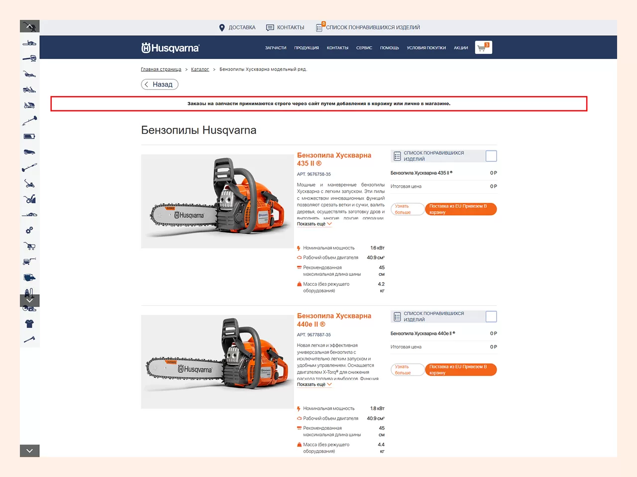Viewport: 637px width, 477px height.
Task: Open the СЕРВИС menu item
Action: [364, 48]
